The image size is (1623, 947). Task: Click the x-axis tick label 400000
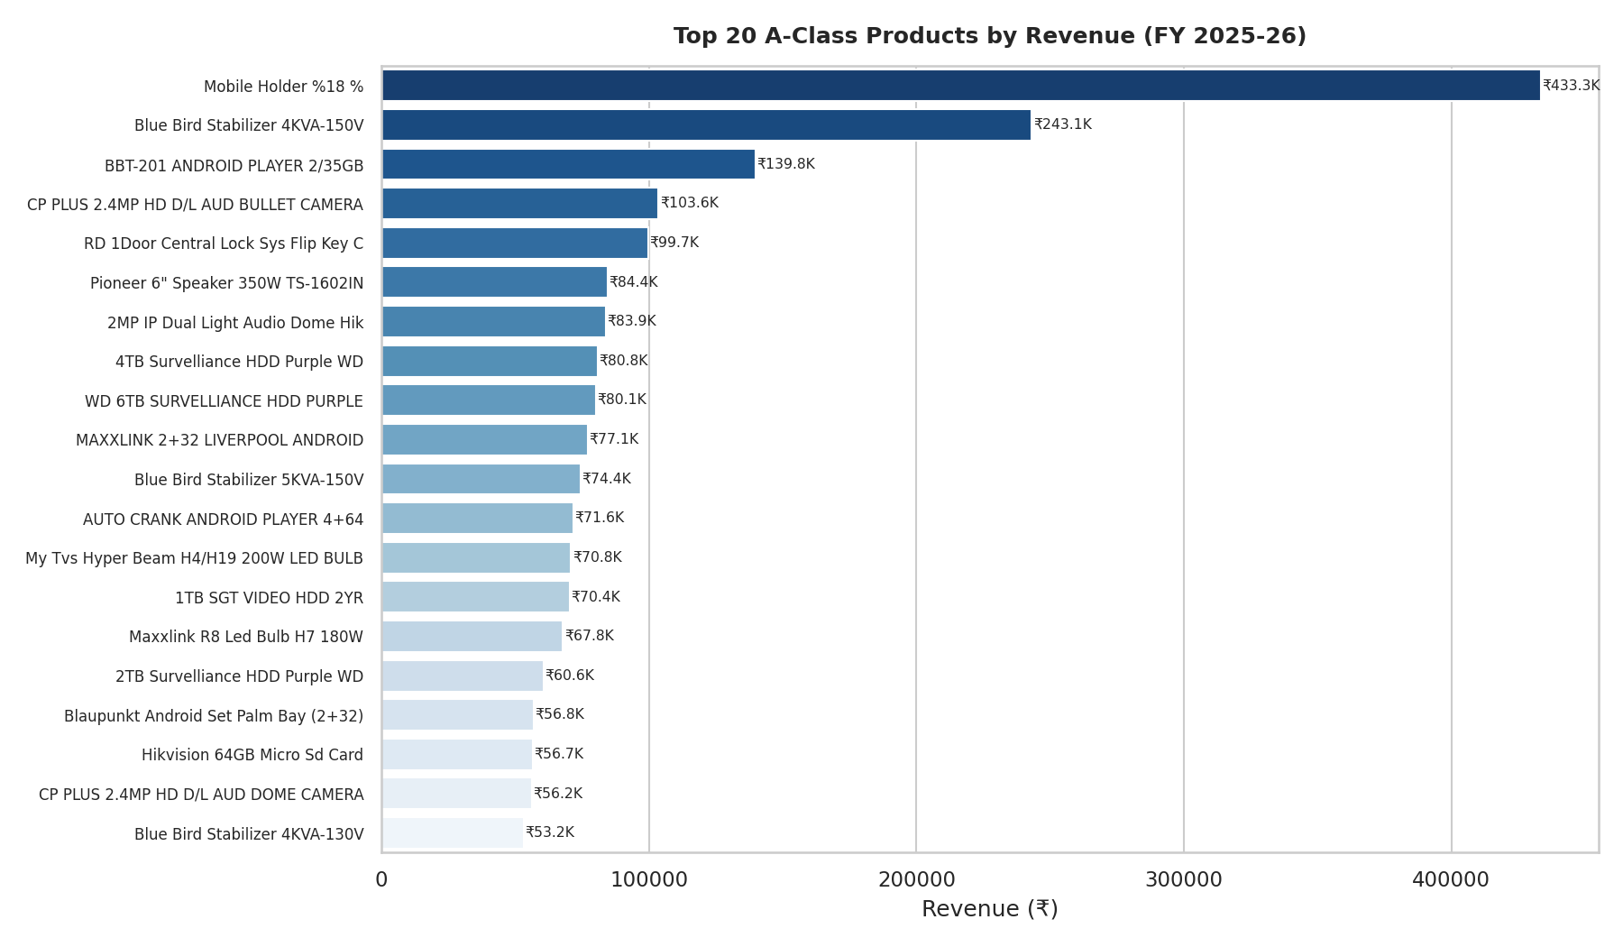click(x=1451, y=879)
